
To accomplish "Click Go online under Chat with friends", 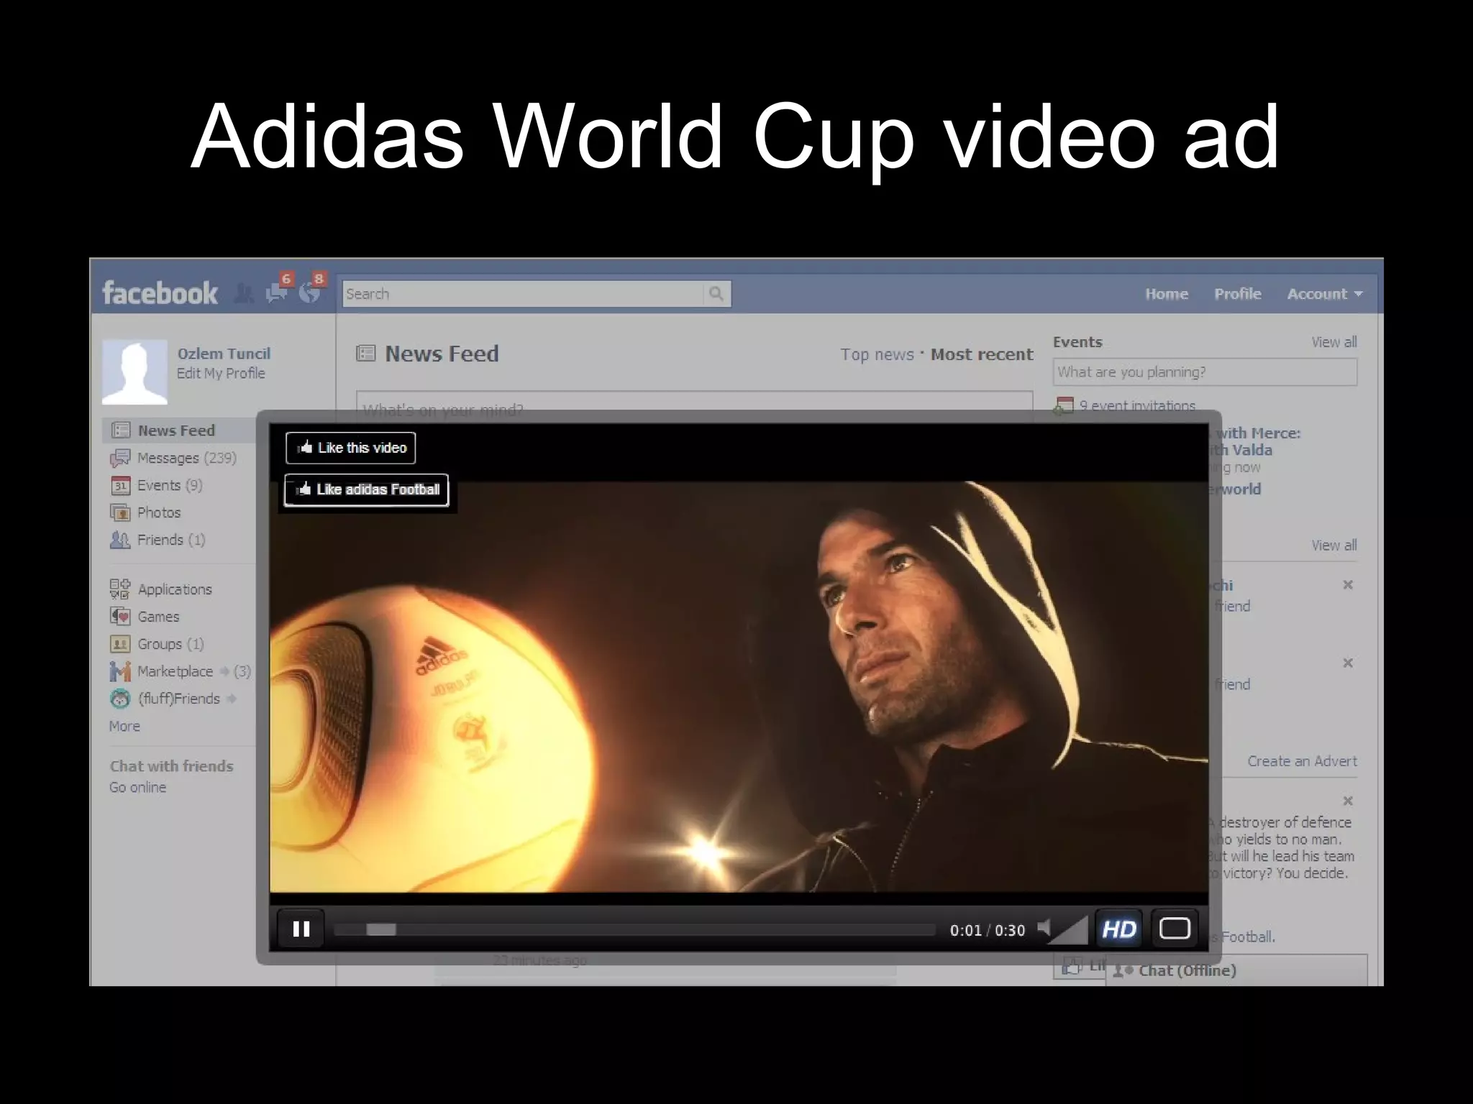I will click(x=137, y=787).
